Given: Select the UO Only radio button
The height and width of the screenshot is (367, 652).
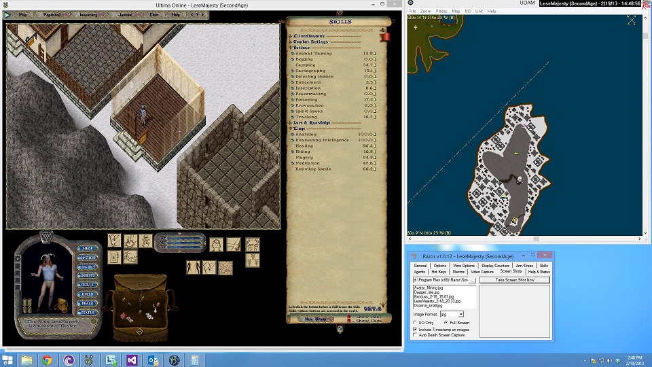Looking at the screenshot, I should (x=415, y=322).
